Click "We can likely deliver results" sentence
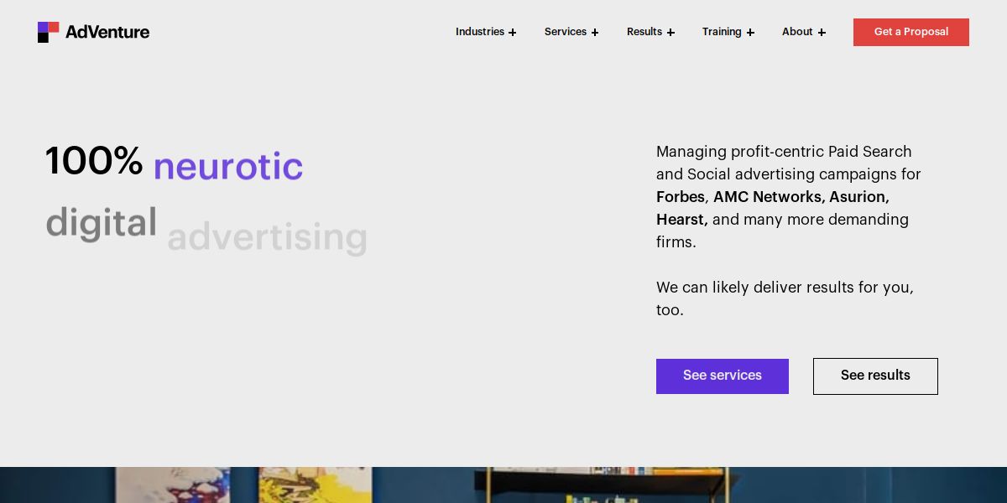Viewport: 1007px width, 503px height. point(785,298)
